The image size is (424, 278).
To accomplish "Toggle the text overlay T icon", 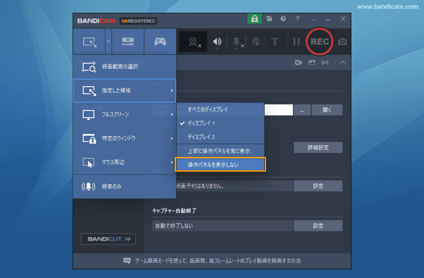I will 275,42.
